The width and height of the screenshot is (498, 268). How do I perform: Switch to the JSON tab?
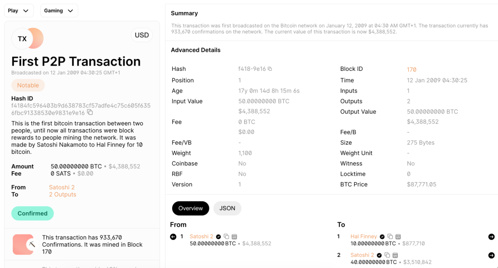point(227,208)
